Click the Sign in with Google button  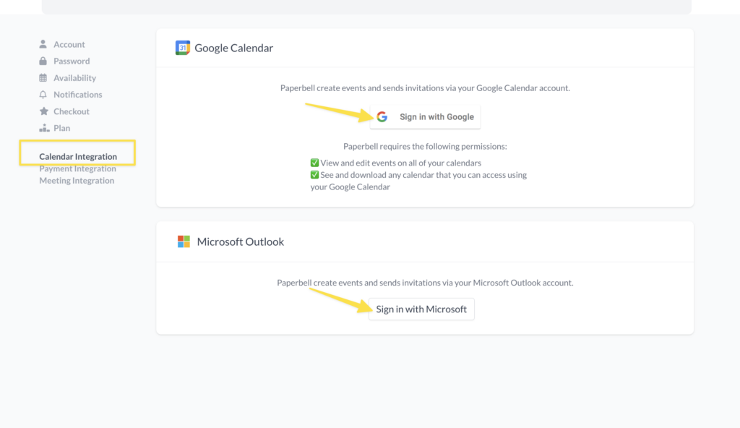425,116
